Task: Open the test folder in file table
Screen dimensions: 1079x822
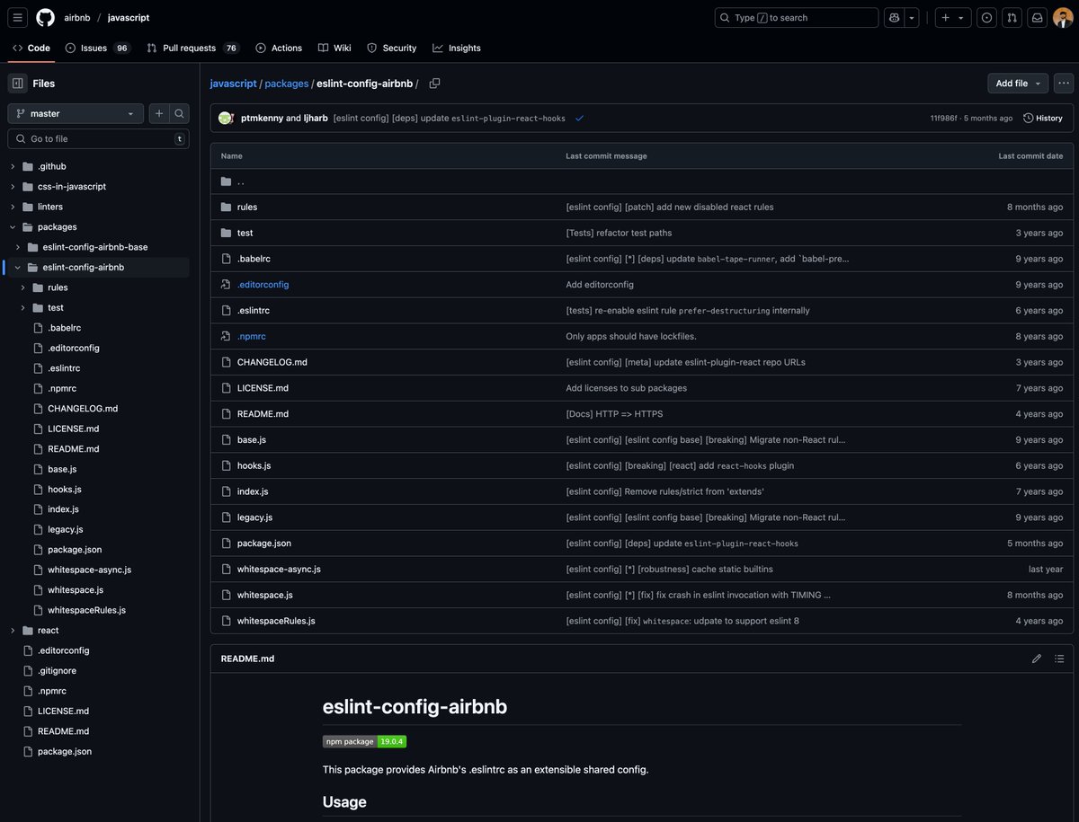Action: coord(245,233)
